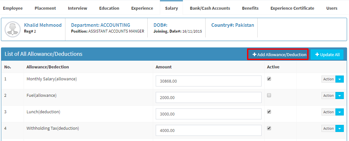Uncheck Active for Monthly Salary
The width and height of the screenshot is (349, 141).
tap(269, 79)
